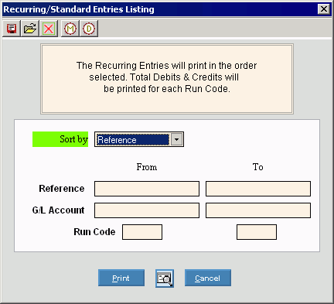This screenshot has width=334, height=304.
Task: Click the green Sort by label
Action: [60, 139]
